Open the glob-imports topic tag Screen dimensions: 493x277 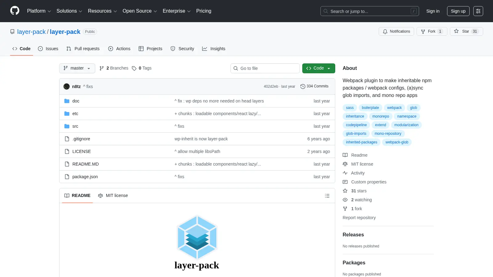pos(356,134)
